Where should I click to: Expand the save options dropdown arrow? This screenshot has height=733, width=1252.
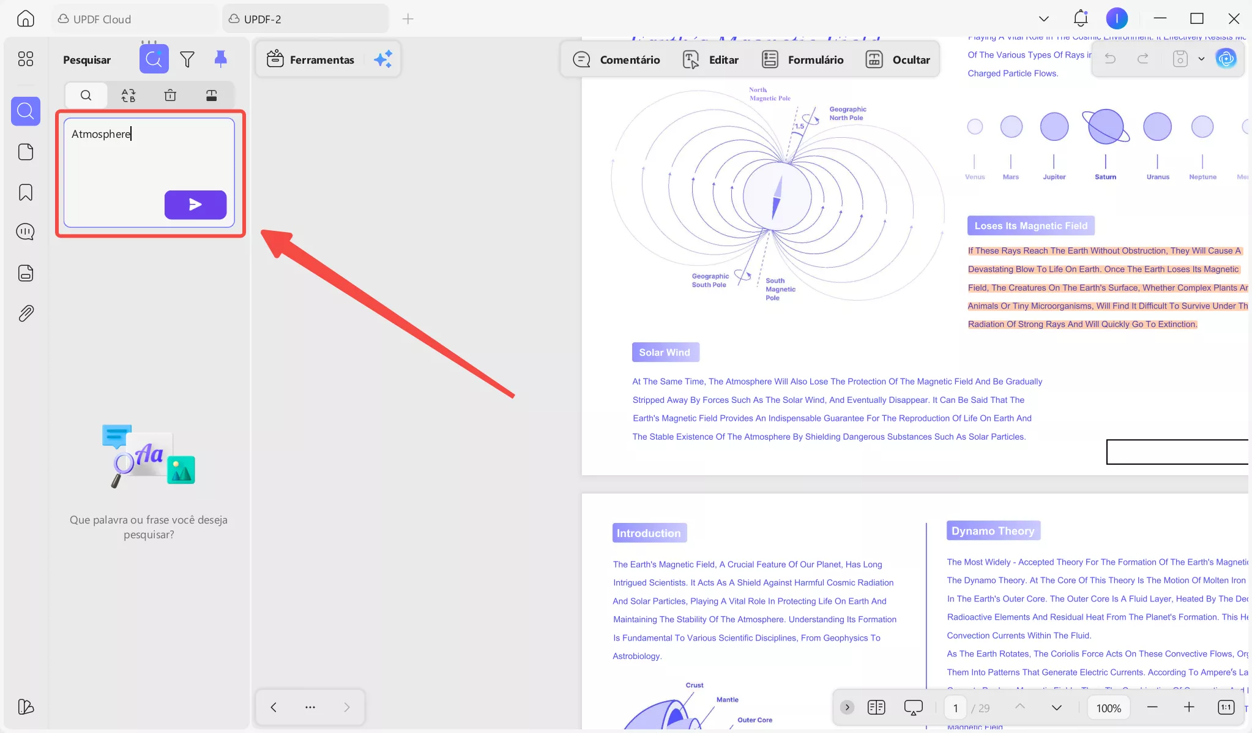pos(1201,59)
